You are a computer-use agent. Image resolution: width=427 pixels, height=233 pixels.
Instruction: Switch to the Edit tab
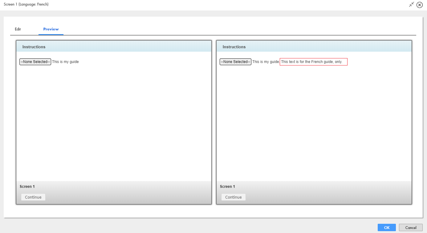[x=18, y=29]
